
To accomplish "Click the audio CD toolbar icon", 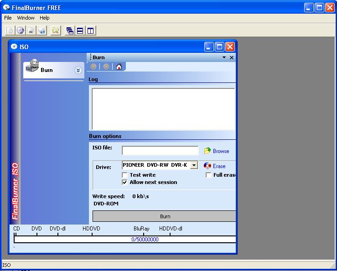I will click(x=21, y=31).
